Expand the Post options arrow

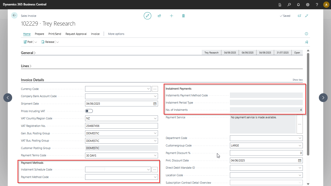36,42
